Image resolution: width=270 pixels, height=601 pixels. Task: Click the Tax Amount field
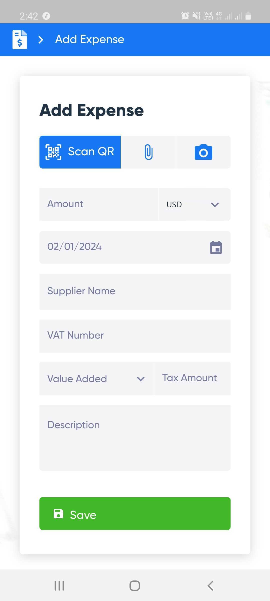click(192, 378)
